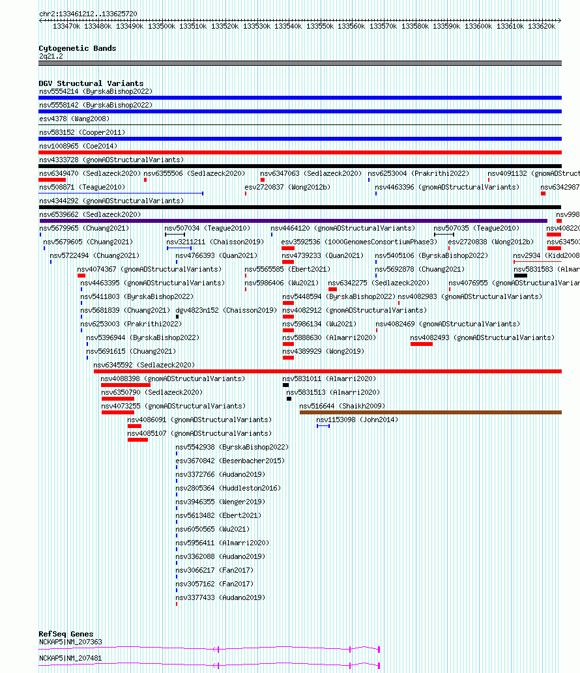Screen dimensions: 580x673
Task: Open nsv5692878 (Chuang2021) variant
Action: pyautogui.click(x=420, y=270)
